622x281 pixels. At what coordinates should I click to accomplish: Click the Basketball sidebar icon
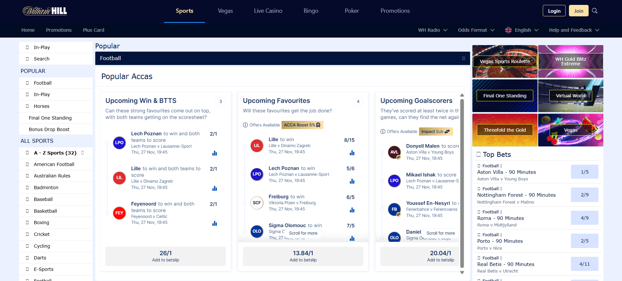pos(27,211)
